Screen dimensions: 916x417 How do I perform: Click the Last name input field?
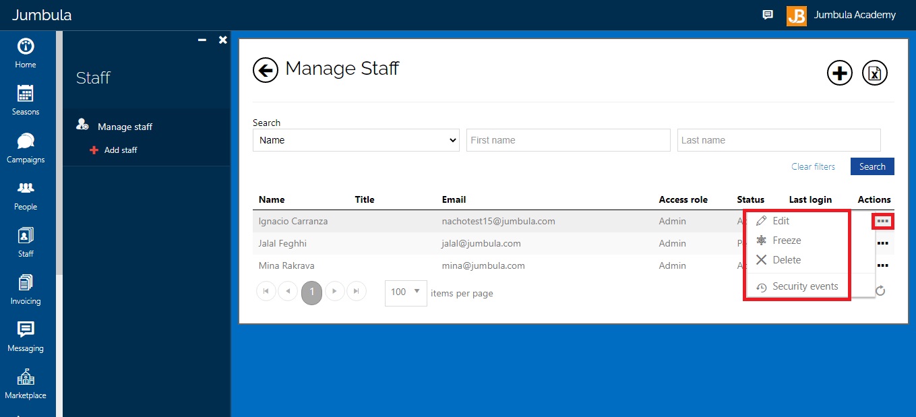tap(779, 140)
